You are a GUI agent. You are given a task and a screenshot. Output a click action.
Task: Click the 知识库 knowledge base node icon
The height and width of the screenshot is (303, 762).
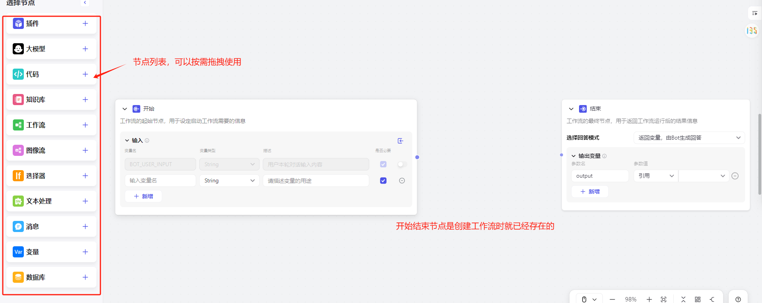[18, 100]
